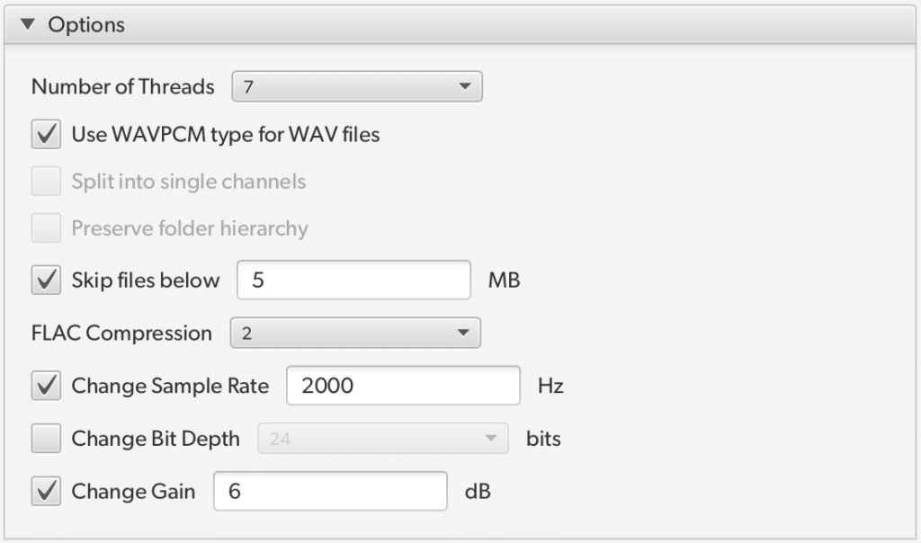Open the bit depth 24 dropdown

point(383,439)
